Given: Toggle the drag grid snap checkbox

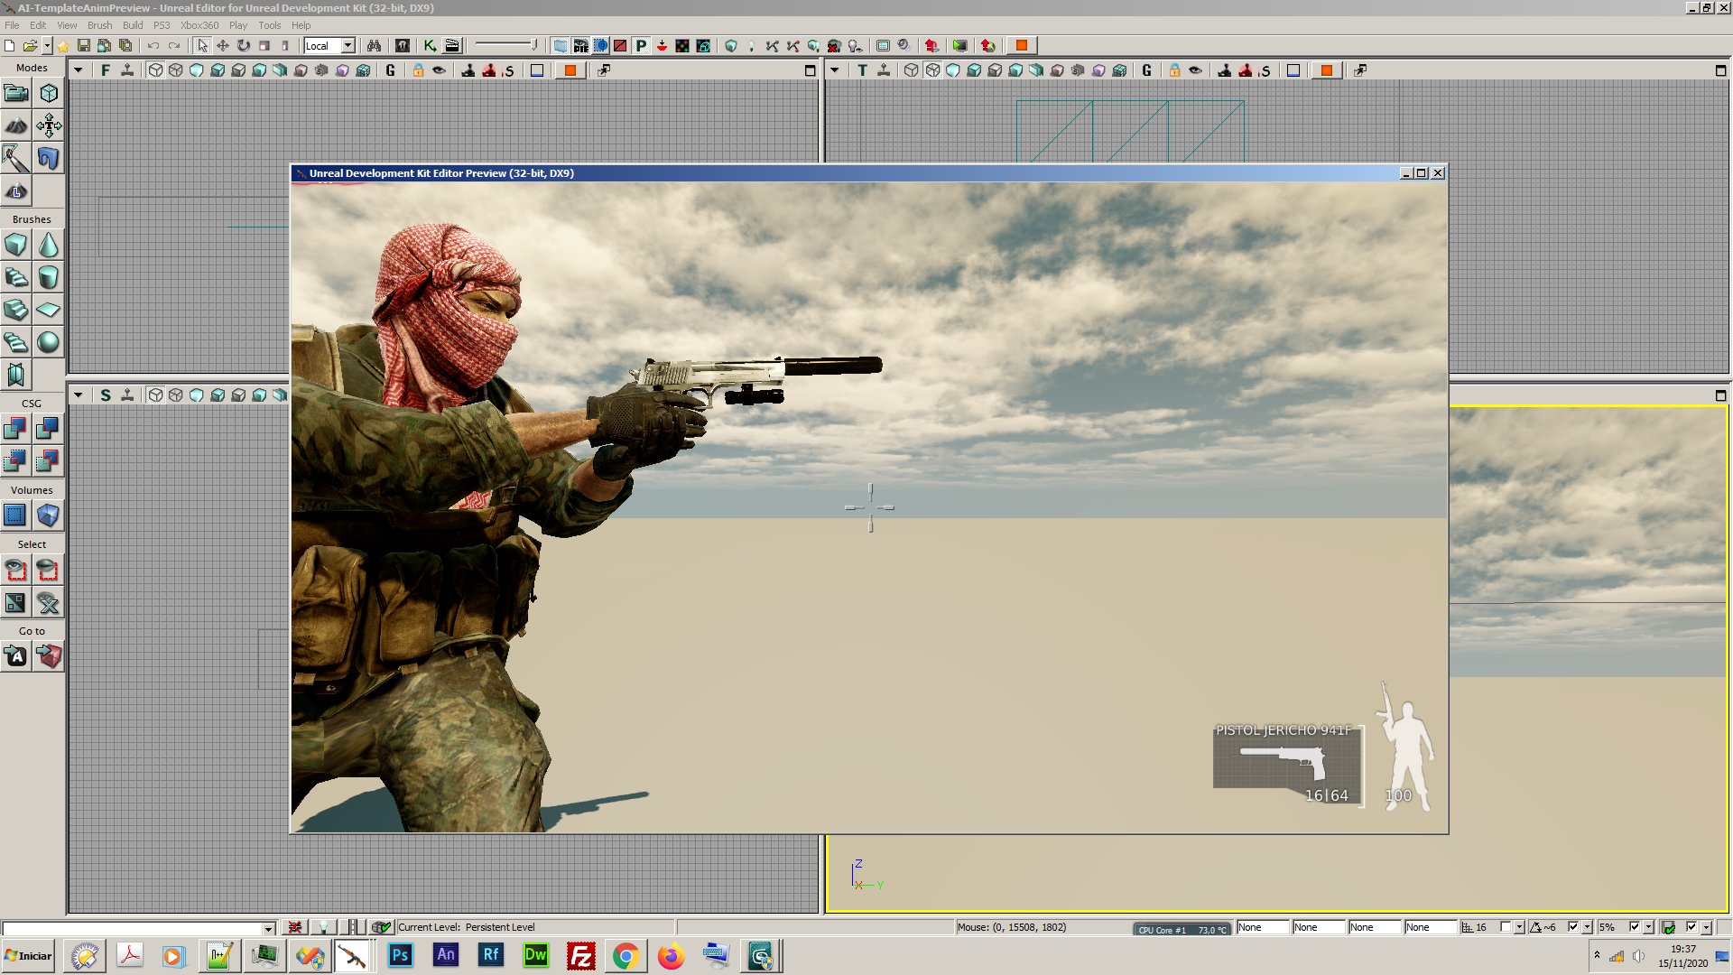Looking at the screenshot, I should (x=1505, y=927).
